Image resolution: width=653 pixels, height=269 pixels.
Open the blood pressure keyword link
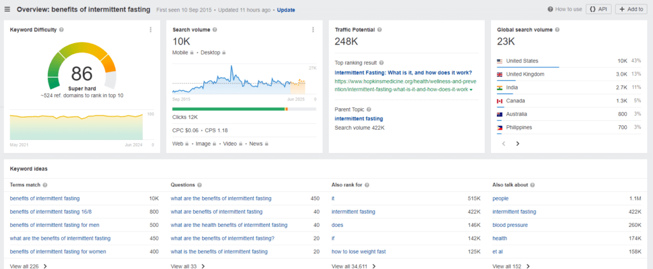pyautogui.click(x=510, y=225)
